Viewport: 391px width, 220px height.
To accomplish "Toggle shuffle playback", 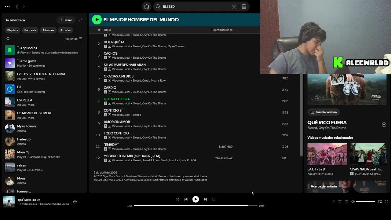I will [178, 199].
